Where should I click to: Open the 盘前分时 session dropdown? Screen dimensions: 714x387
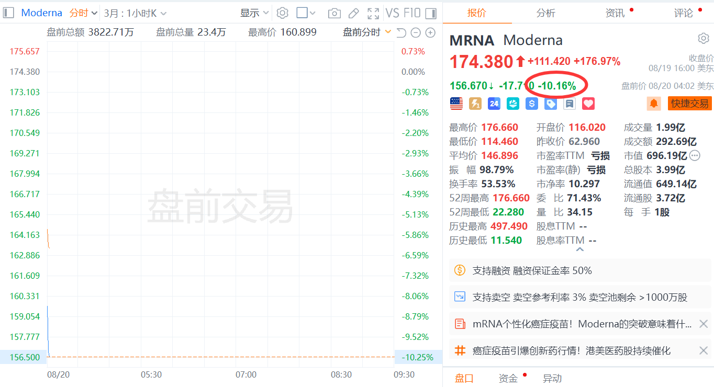click(x=367, y=32)
